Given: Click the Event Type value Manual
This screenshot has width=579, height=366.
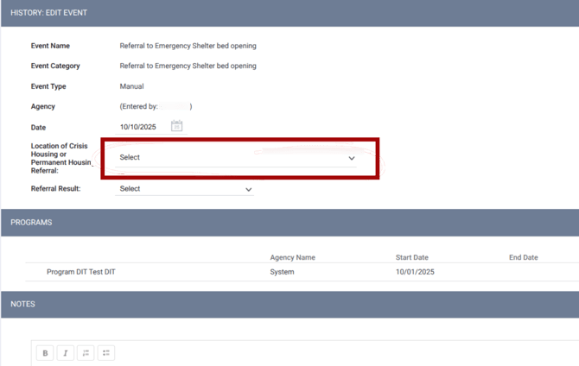Looking at the screenshot, I should 131,86.
